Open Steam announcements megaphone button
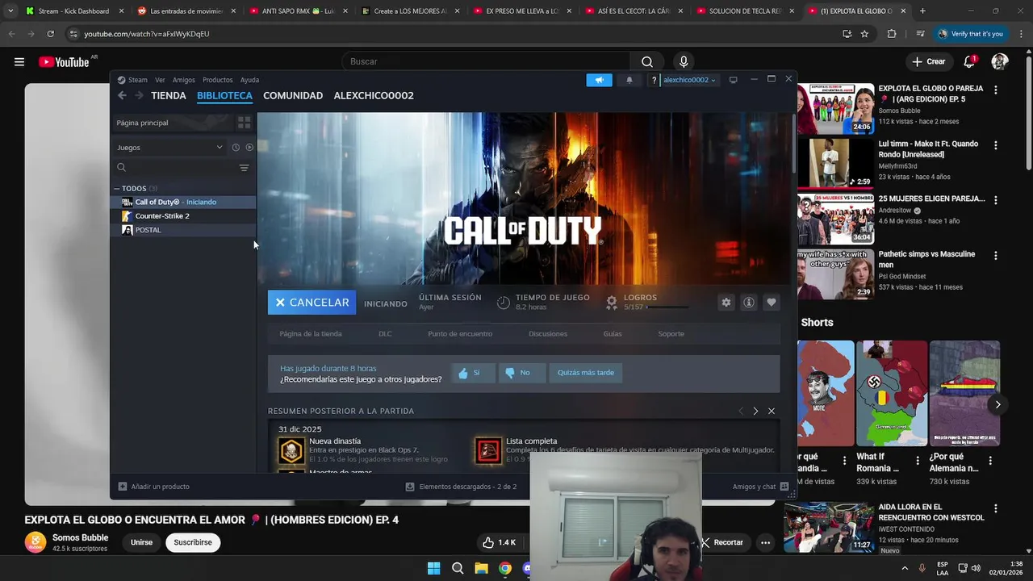 tap(599, 80)
